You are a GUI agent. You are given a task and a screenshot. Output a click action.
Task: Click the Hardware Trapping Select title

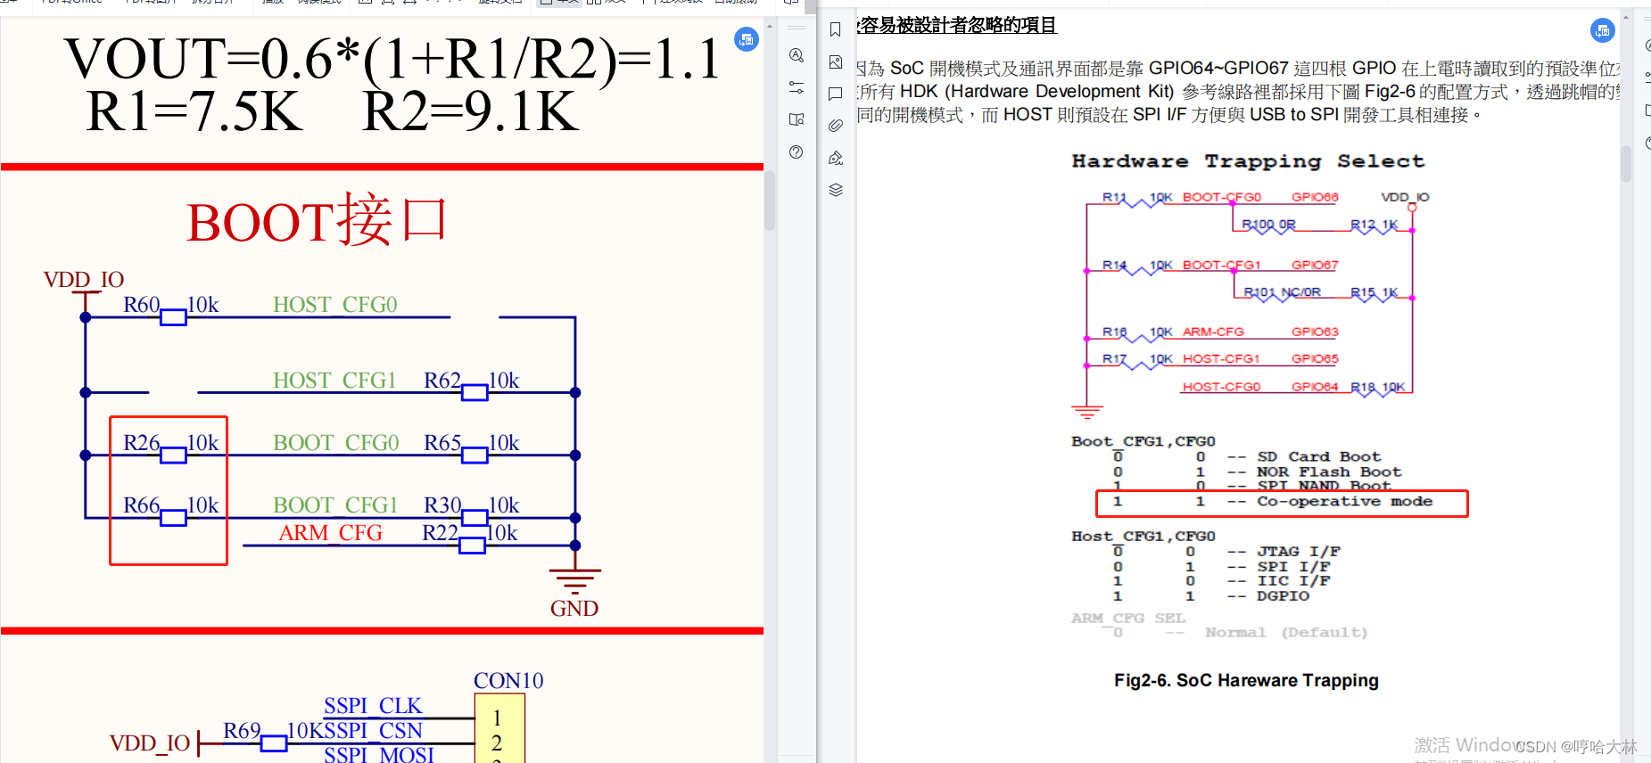[x=1248, y=161]
